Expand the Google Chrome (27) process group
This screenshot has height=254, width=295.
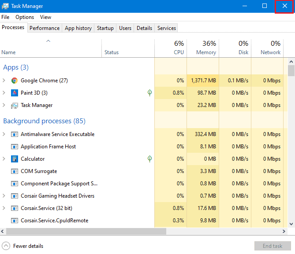pos(4,81)
